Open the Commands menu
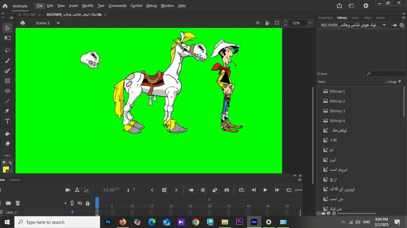The width and height of the screenshot is (407, 228). [x=117, y=6]
